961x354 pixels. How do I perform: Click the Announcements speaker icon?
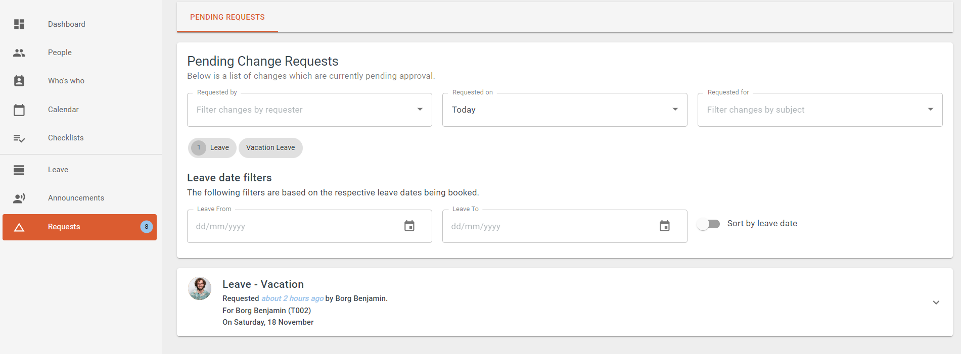19,198
